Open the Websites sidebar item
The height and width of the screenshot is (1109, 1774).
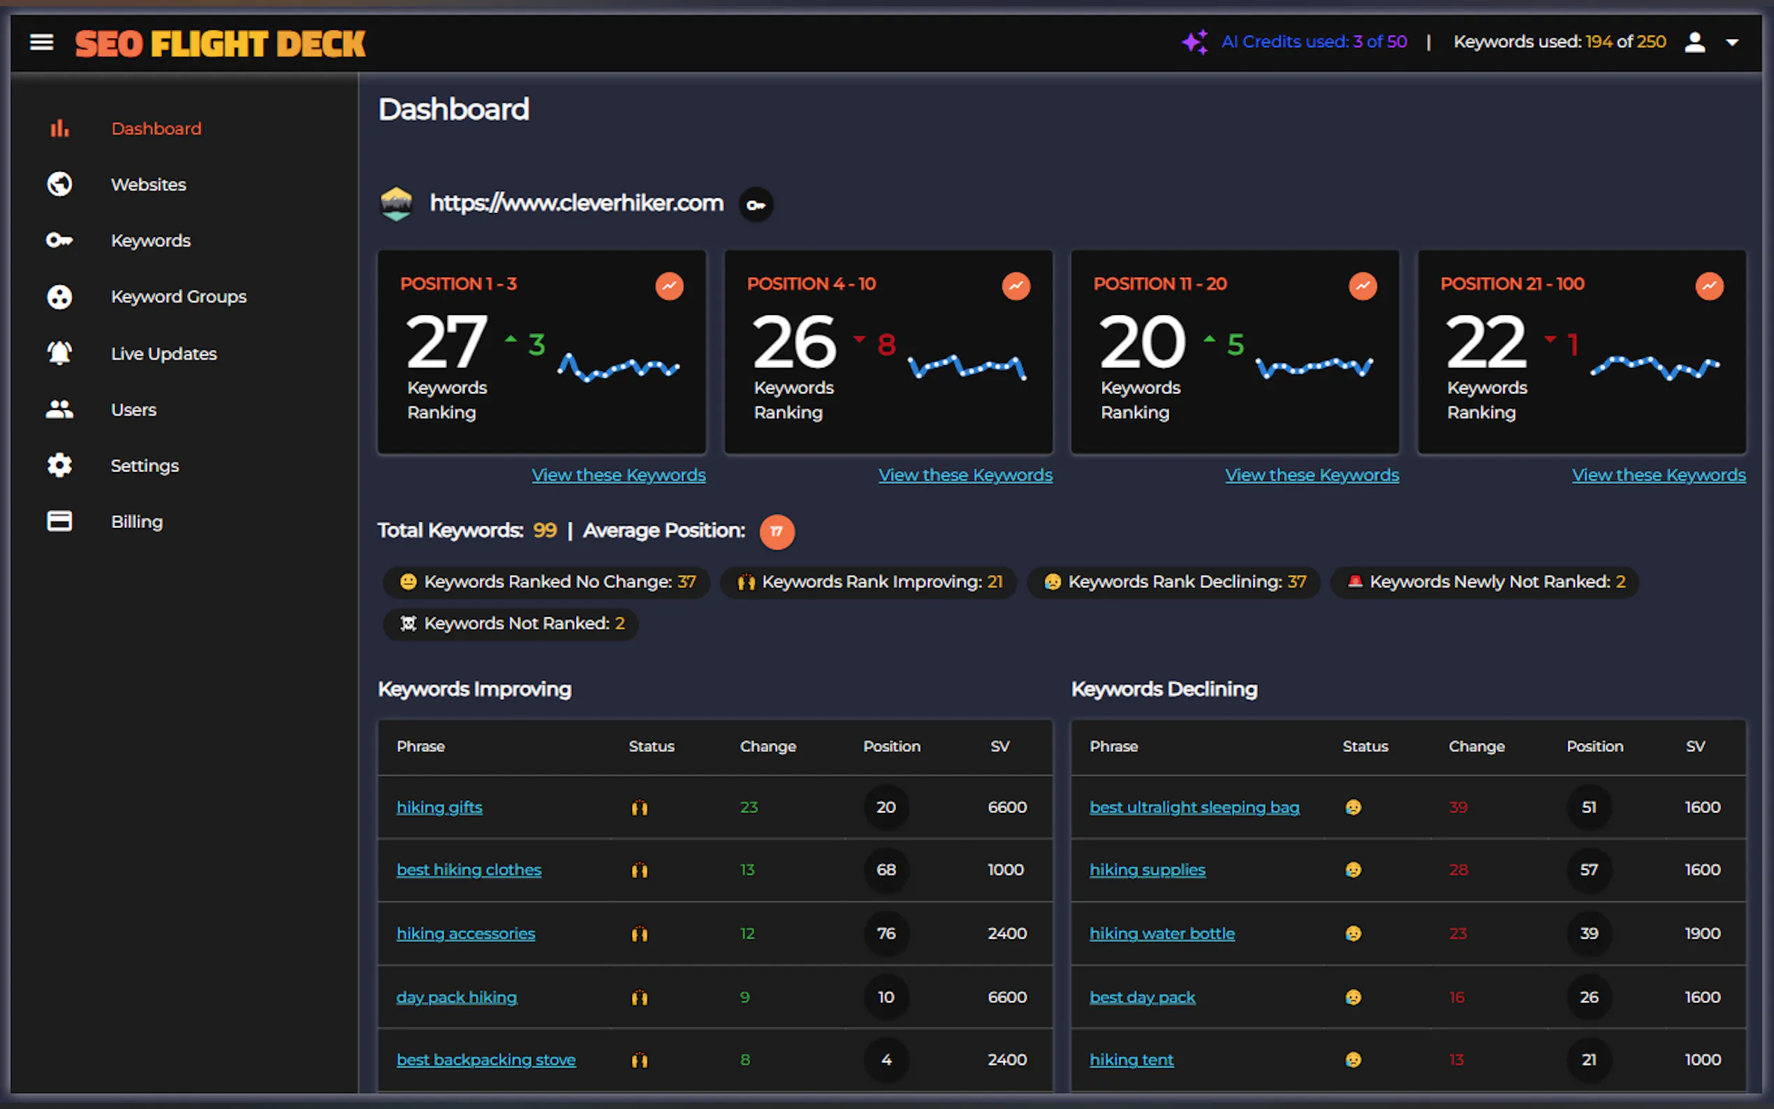148,184
